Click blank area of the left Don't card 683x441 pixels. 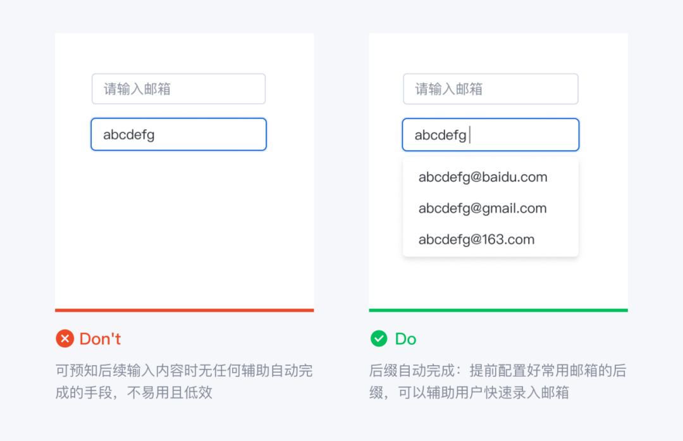tap(184, 227)
